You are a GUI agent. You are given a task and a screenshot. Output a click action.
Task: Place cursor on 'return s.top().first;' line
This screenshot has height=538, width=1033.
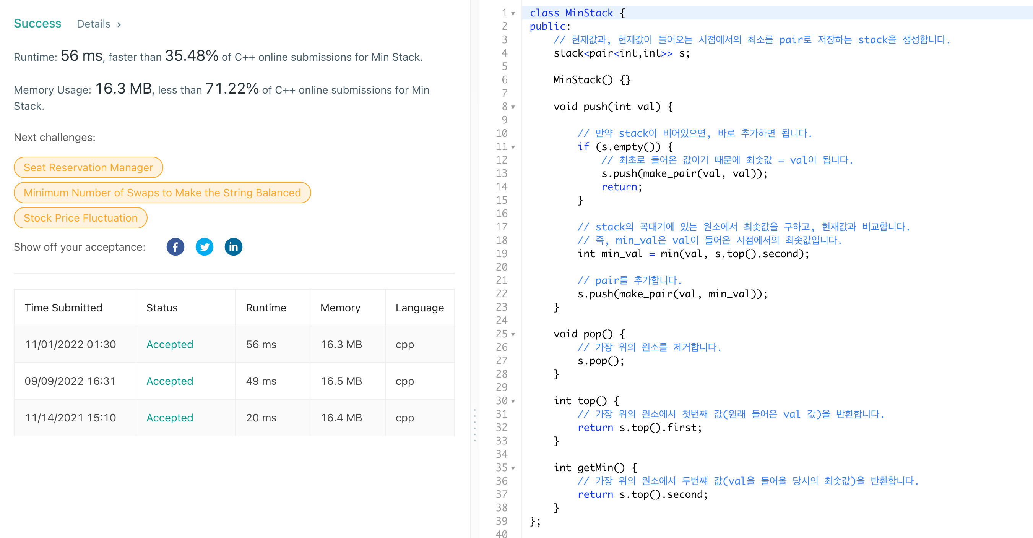tap(640, 428)
